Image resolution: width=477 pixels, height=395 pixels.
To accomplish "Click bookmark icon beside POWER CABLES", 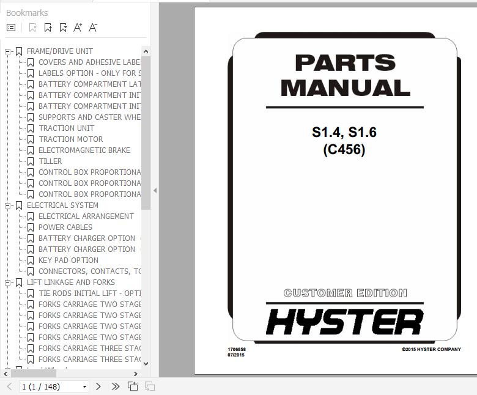I will pos(31,227).
